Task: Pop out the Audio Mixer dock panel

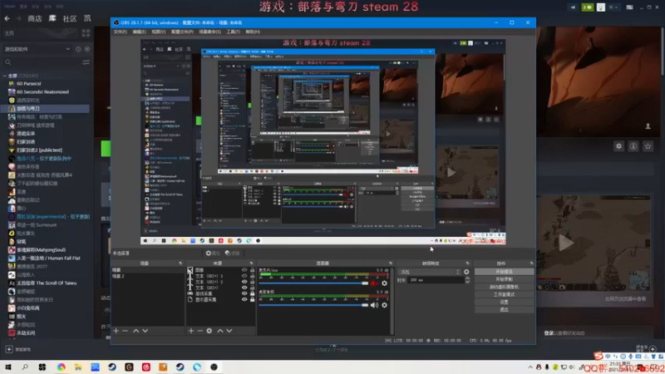Action: pos(391,263)
